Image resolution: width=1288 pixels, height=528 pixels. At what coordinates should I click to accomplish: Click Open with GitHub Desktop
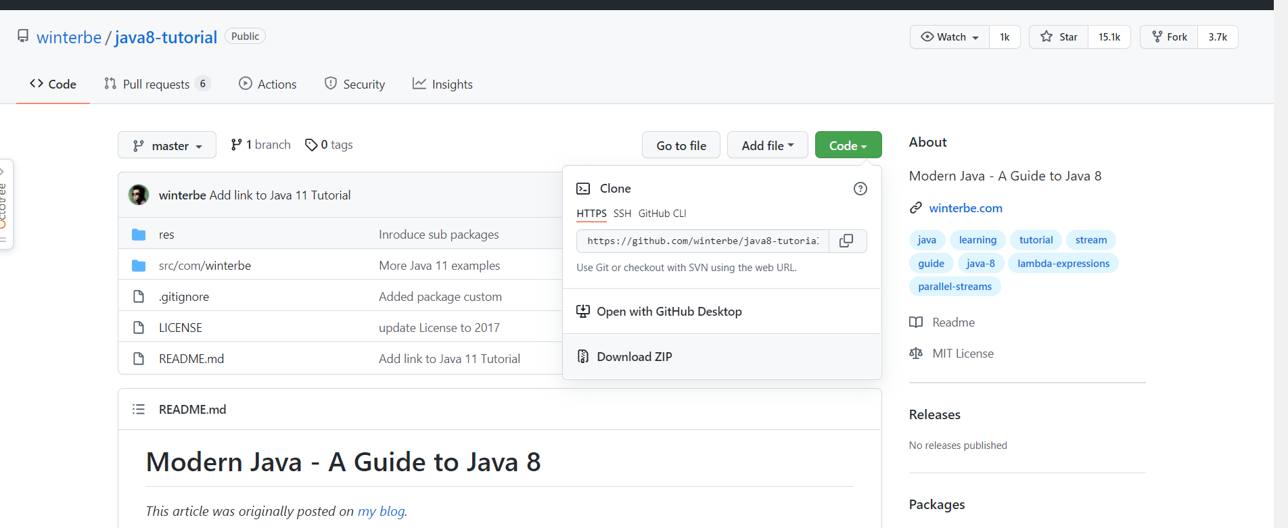pos(669,311)
